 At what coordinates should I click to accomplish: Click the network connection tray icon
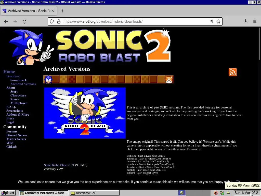(x=222, y=193)
